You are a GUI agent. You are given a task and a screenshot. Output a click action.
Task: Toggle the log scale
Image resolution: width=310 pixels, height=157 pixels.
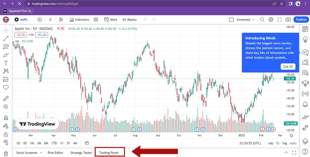coord(285,143)
